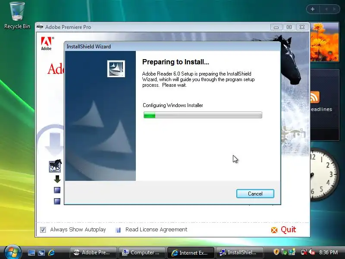
Task: Click Switch Between Windows quick launch icon
Action: point(41,253)
